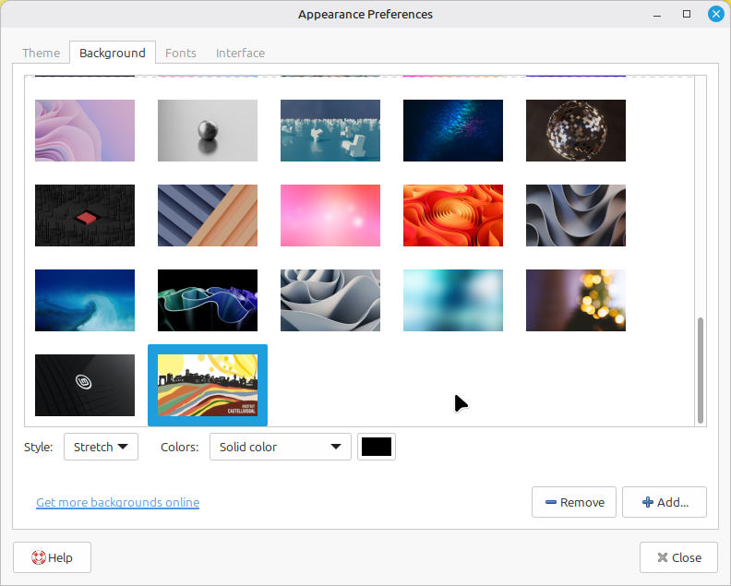Click the Help button with lifebuoy icon
This screenshot has height=586, width=731.
52,557
